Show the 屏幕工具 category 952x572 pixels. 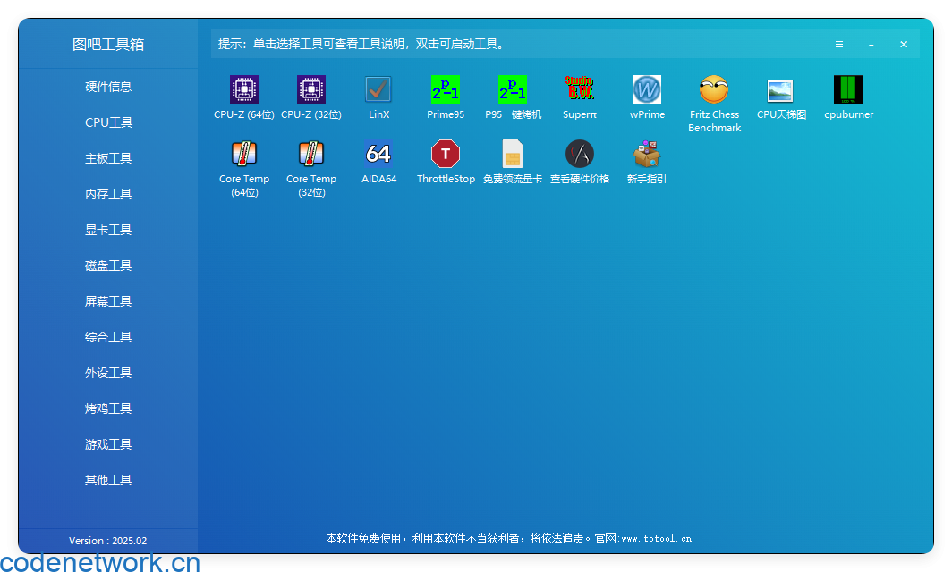pos(108,301)
